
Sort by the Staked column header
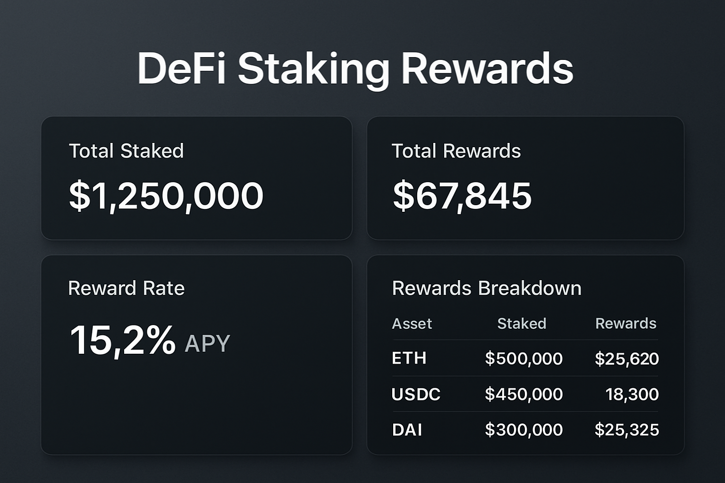(522, 324)
